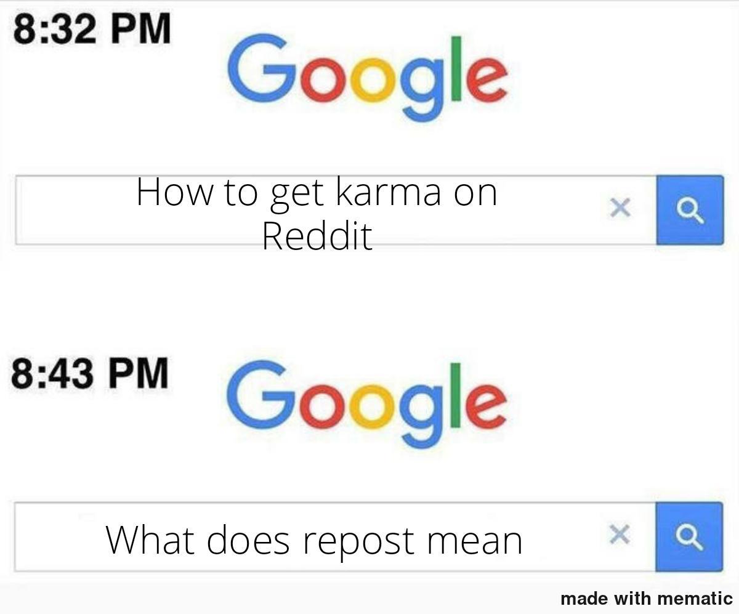
Task: Open the Google logo beside 8:43 PM
Action: pyautogui.click(x=366, y=403)
